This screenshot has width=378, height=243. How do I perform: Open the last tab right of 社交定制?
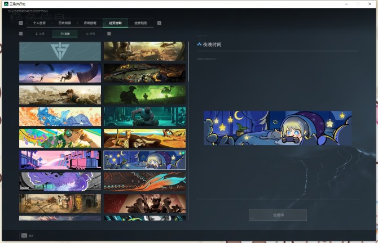(x=140, y=23)
